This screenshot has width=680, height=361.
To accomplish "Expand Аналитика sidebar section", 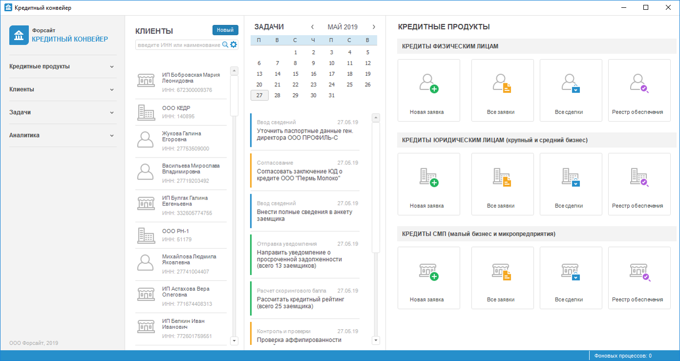I will [x=63, y=135].
